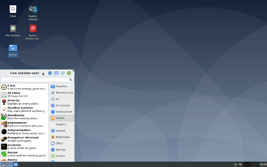
Task: Launch Atomix at the list bottom
Action: pyautogui.click(x=24, y=160)
